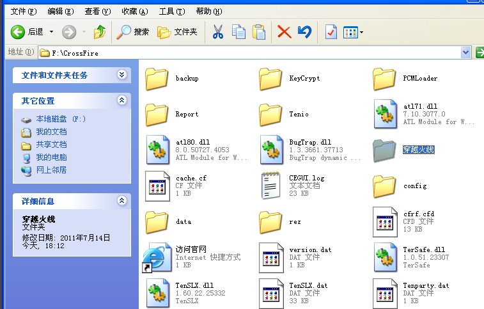Open the 收藏(A) menu
The width and height of the screenshot is (484, 309).
(x=135, y=12)
